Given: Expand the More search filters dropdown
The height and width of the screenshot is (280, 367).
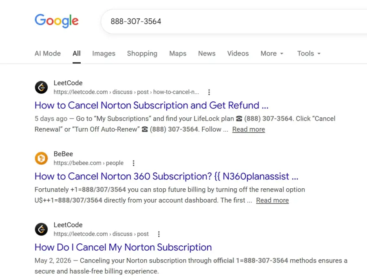Looking at the screenshot, I should (272, 53).
